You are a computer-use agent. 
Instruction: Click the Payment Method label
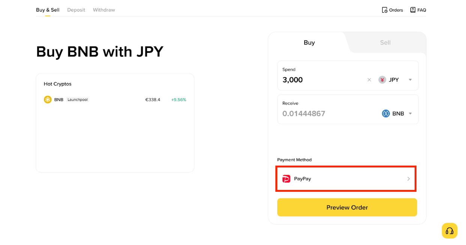[295, 160]
